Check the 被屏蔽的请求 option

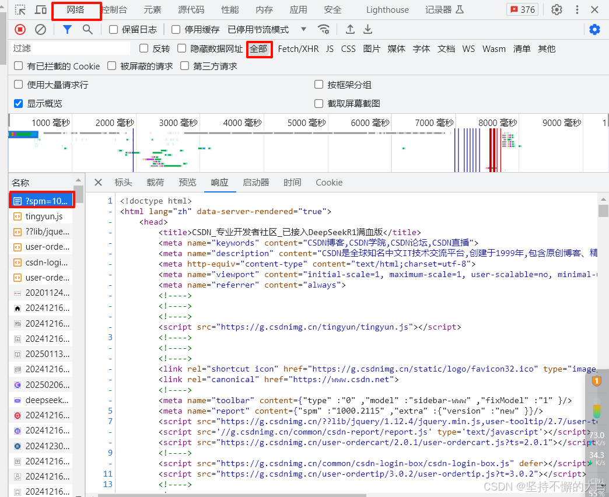112,66
